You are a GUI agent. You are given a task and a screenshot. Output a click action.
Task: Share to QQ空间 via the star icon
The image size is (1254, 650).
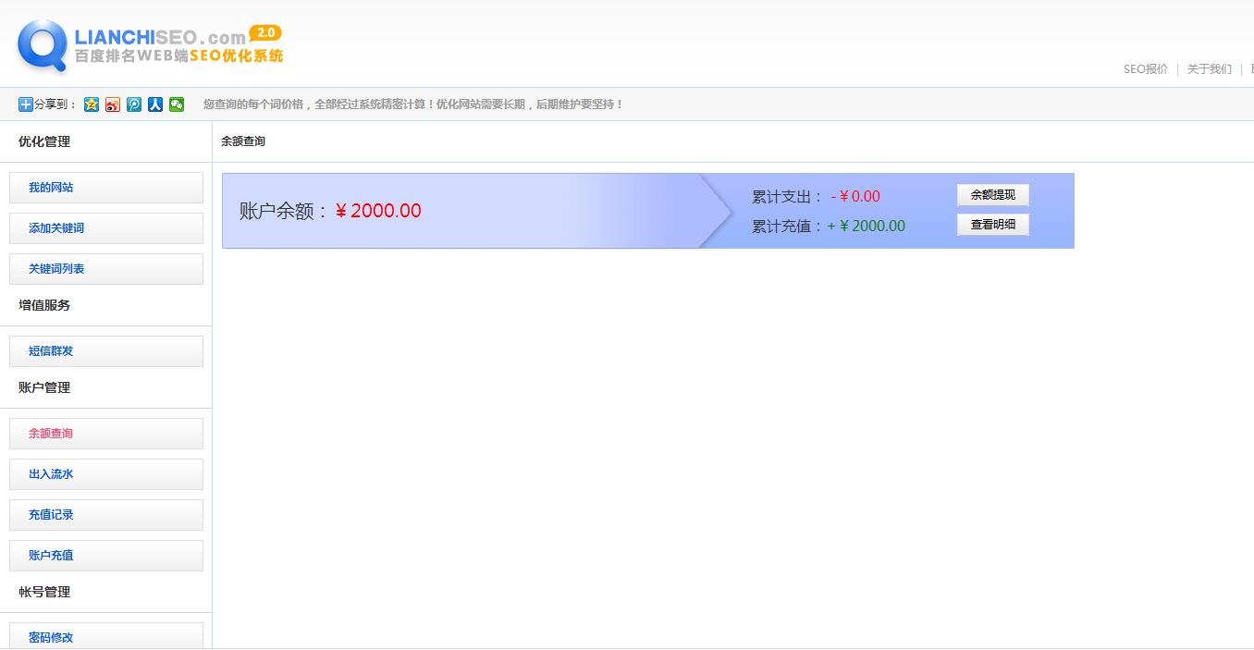[91, 104]
